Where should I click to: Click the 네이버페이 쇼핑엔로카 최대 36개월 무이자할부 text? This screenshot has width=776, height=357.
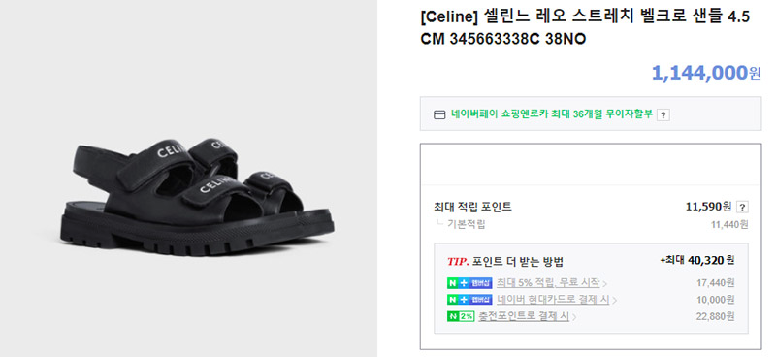552,114
